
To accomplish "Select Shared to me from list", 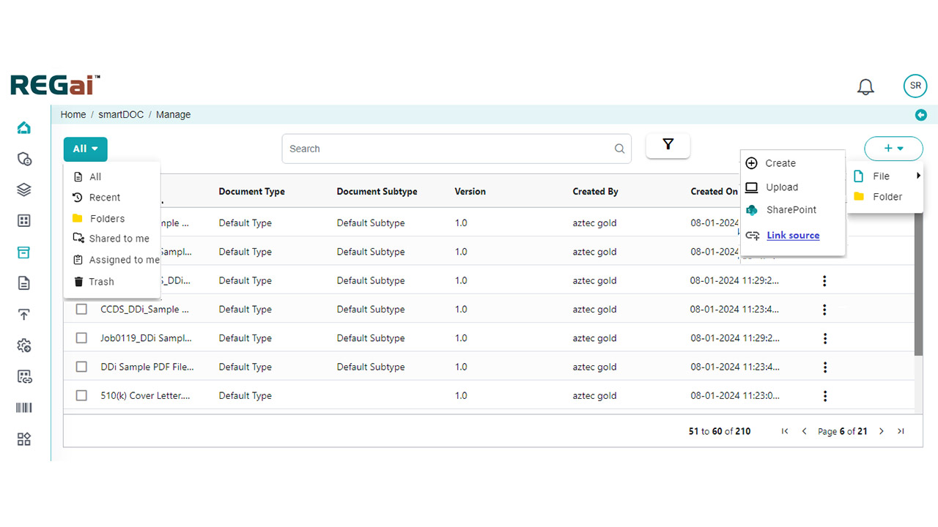I will coord(119,239).
